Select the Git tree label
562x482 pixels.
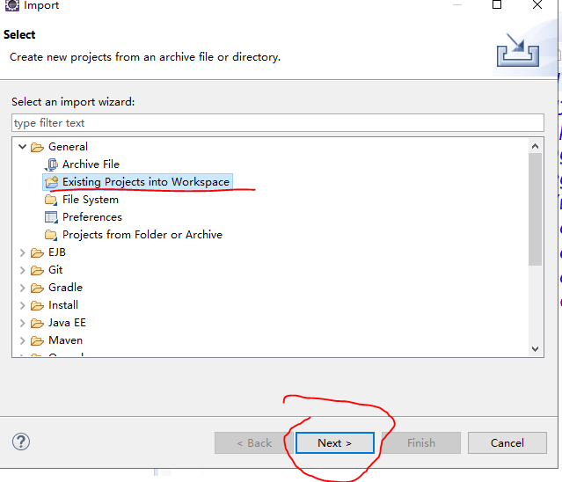coord(55,270)
